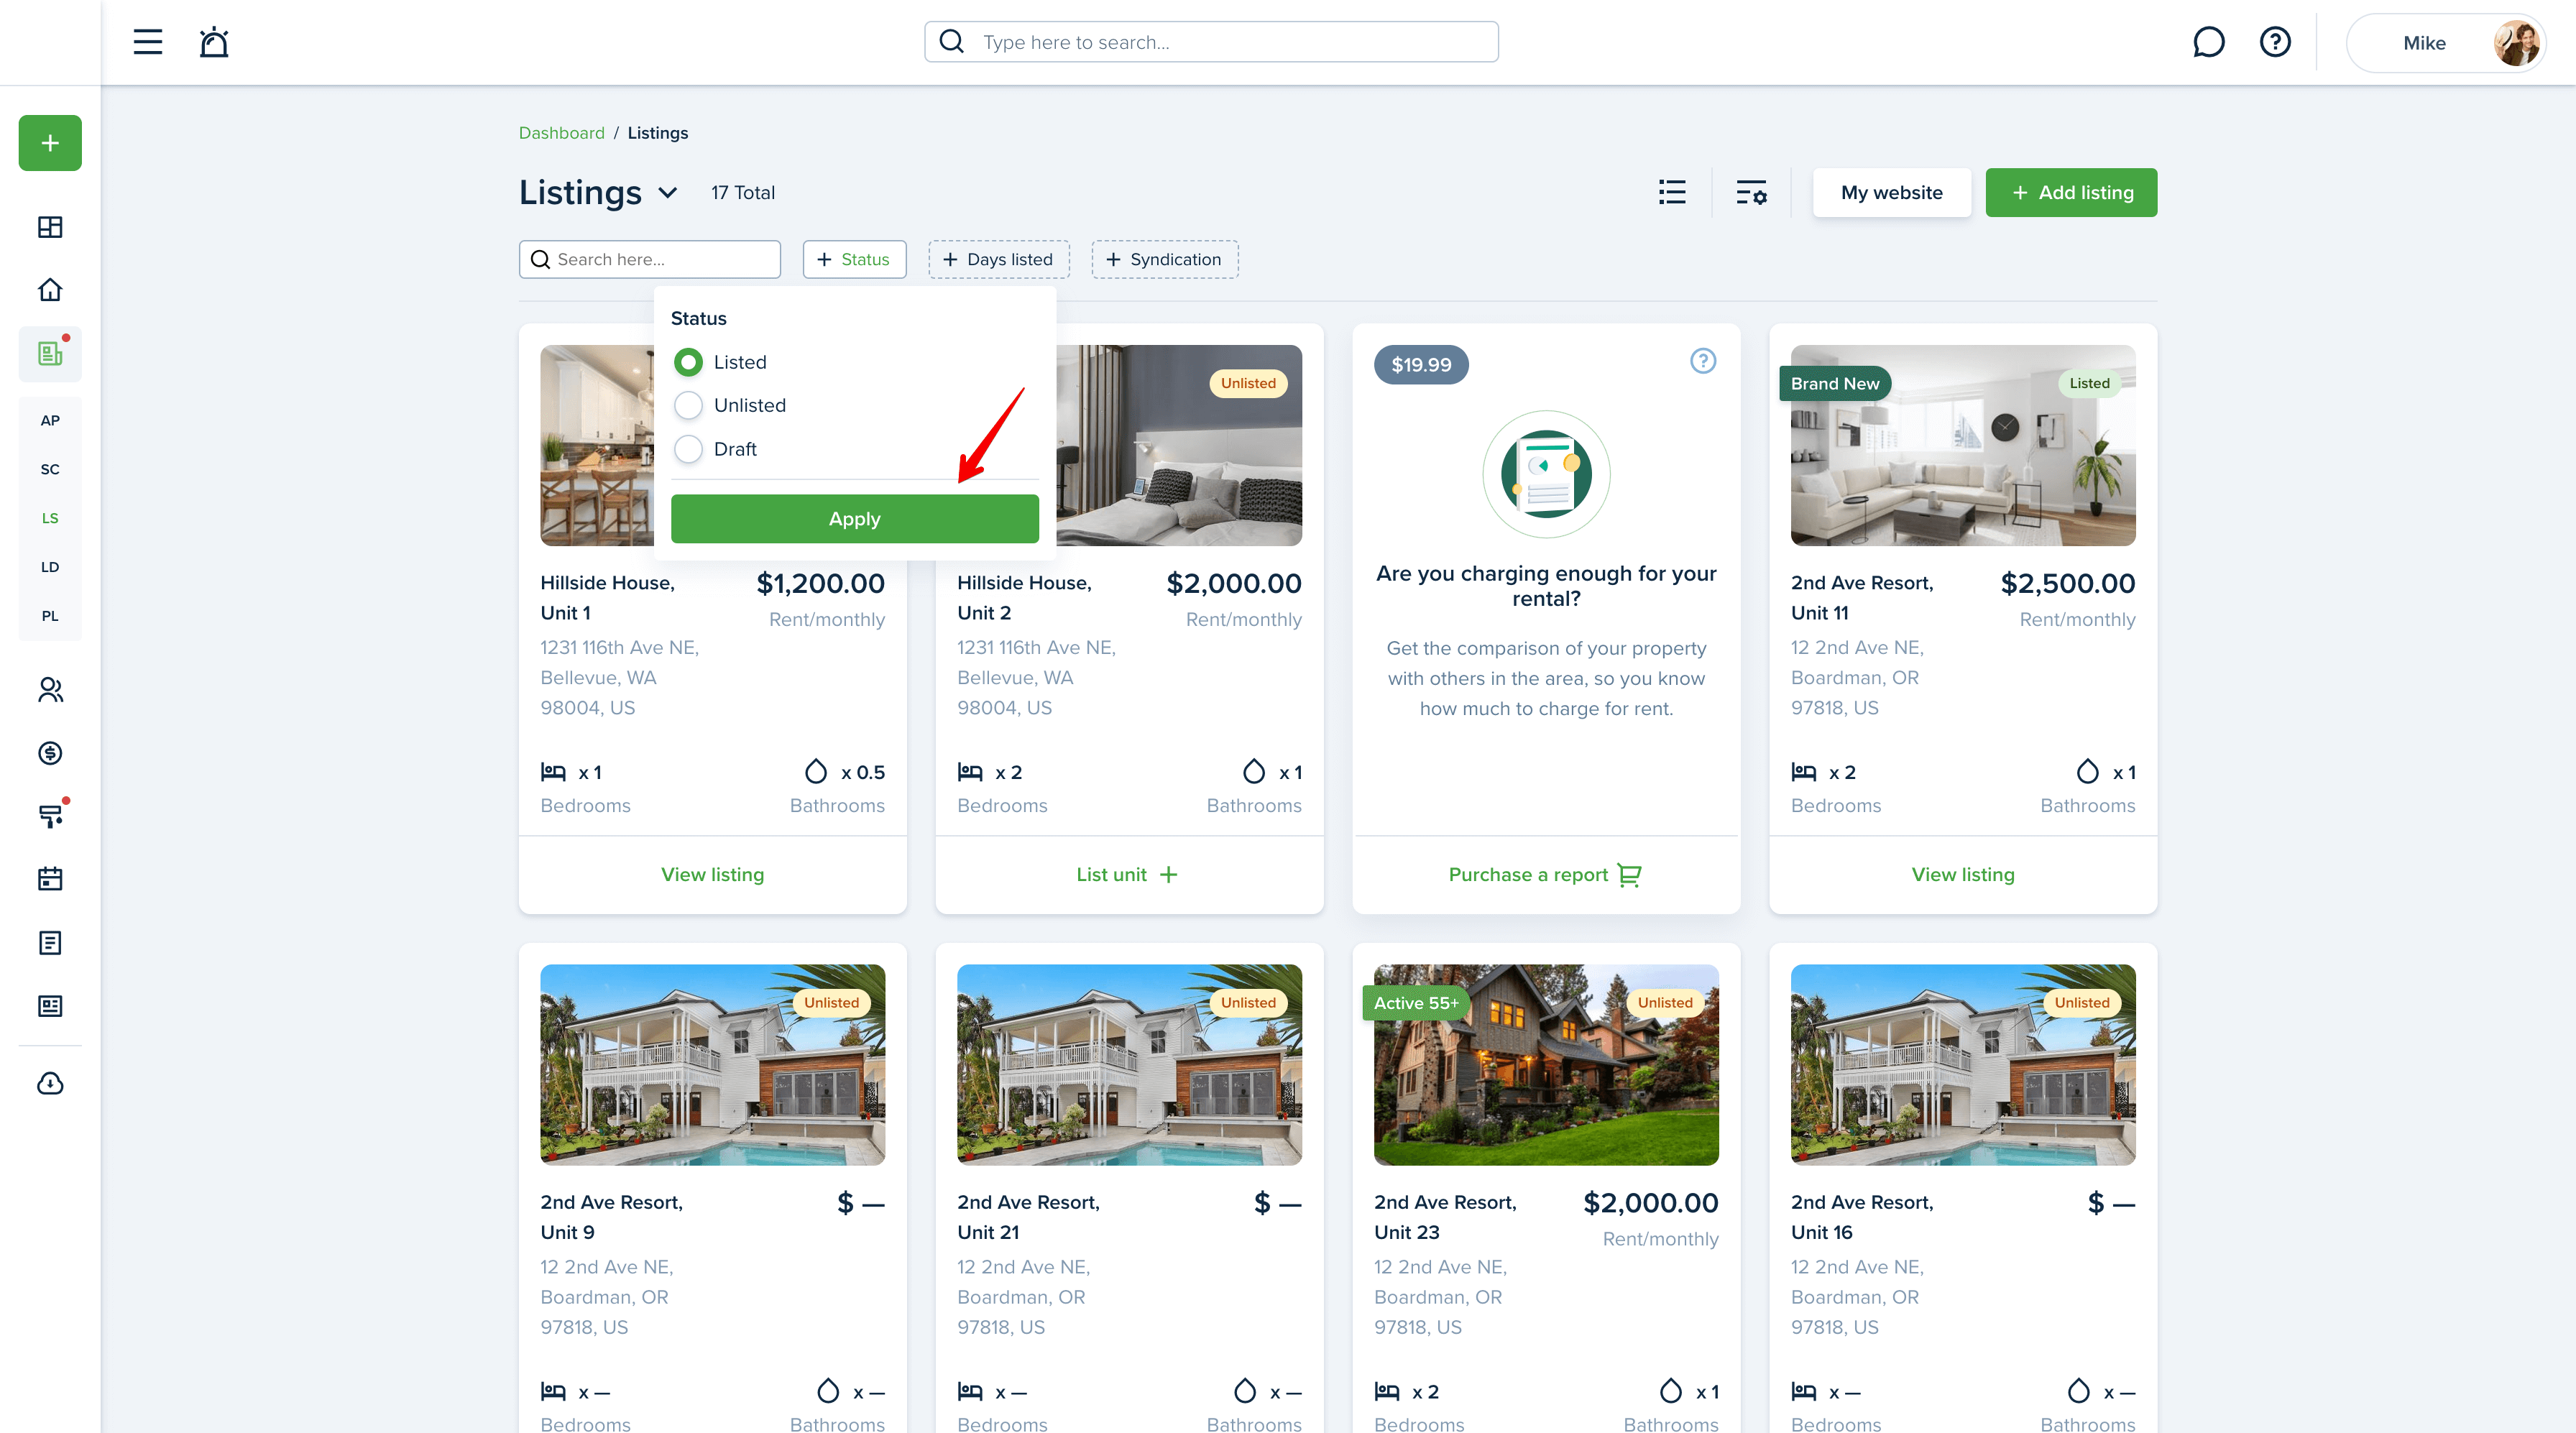
Task: Open the SC sidebar submenu item
Action: pyautogui.click(x=50, y=469)
